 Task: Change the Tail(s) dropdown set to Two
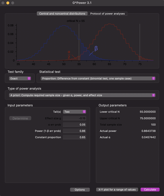click(x=74, y=112)
